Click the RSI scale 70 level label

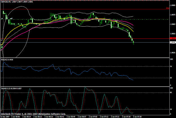[x=171, y=66]
